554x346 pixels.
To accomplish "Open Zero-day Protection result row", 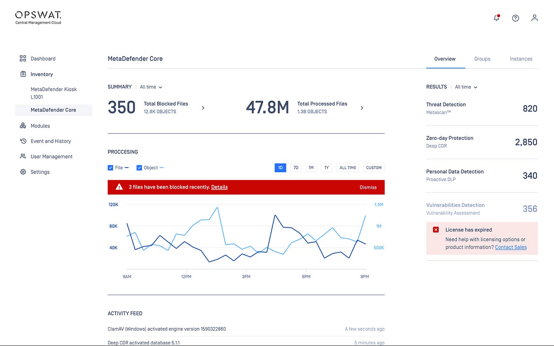I will pos(482,142).
